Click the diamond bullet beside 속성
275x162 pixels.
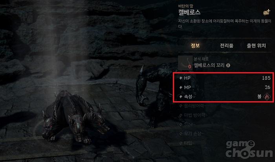181,96
